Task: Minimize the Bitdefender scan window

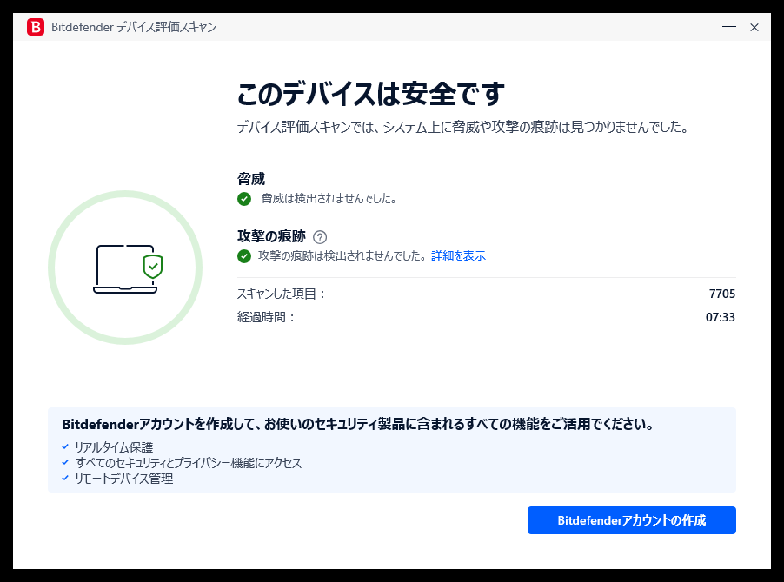Action: point(729,27)
